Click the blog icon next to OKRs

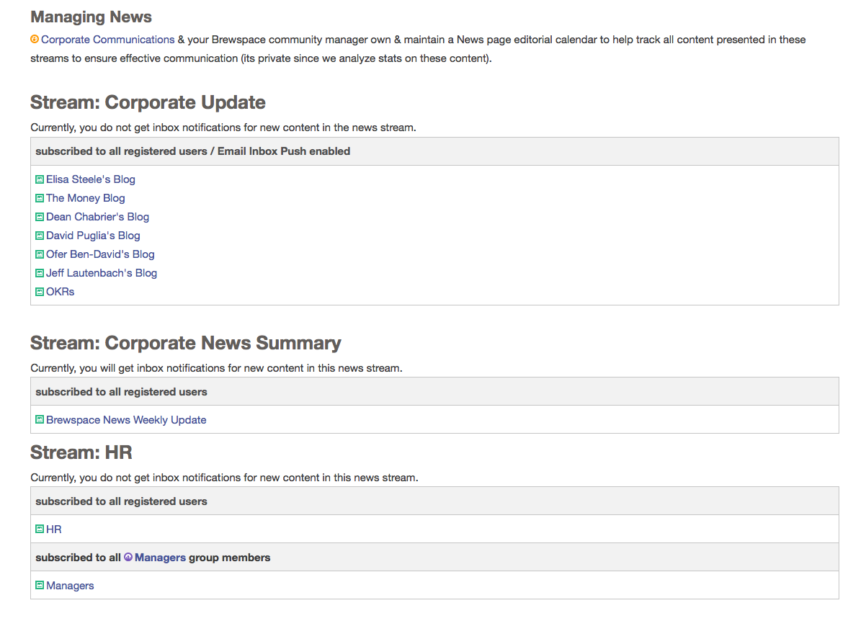click(40, 292)
